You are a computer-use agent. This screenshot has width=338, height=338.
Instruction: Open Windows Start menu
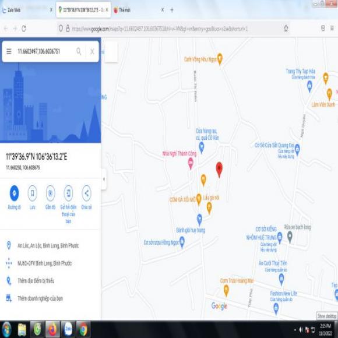[x=6, y=329]
